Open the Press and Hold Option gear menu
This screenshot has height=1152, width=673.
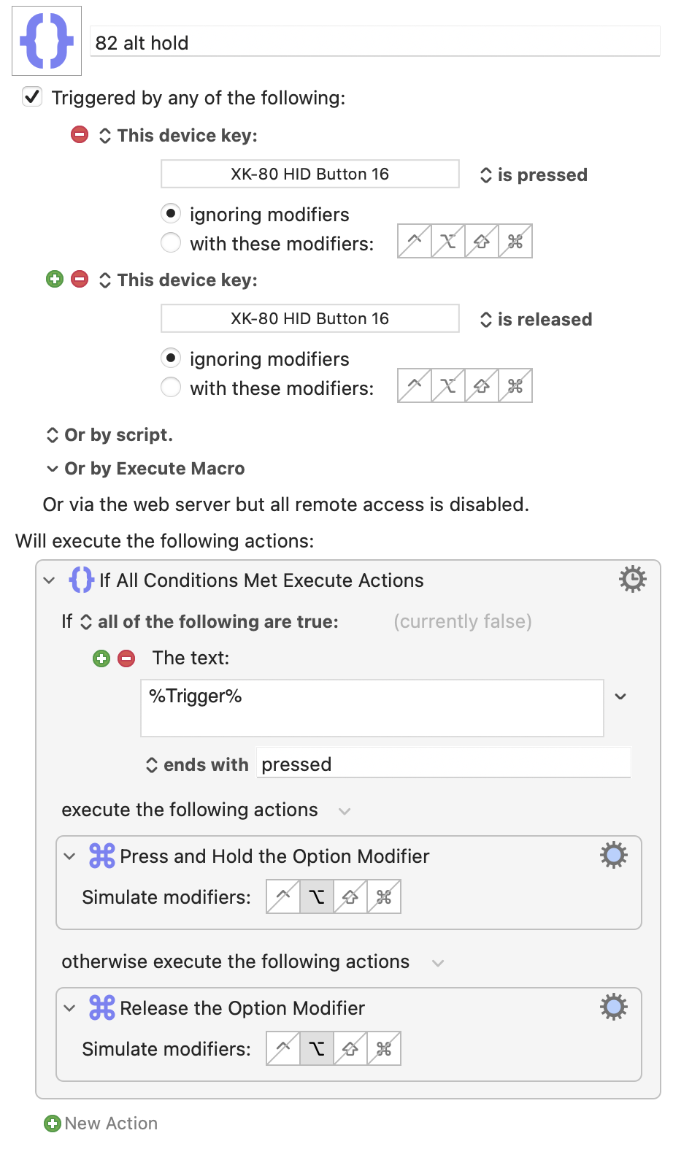click(x=614, y=855)
